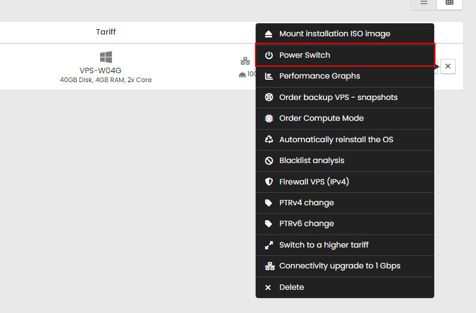The width and height of the screenshot is (476, 313).
Task: Select Power Switch menu entry
Action: coord(345,55)
